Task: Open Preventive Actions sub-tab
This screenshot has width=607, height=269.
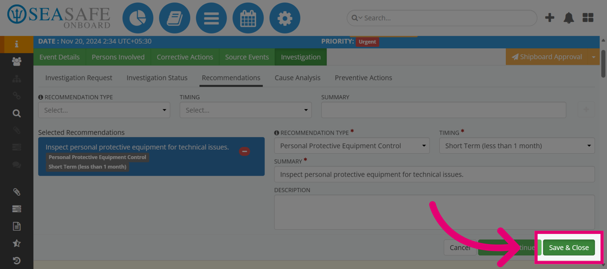Action: pos(364,78)
